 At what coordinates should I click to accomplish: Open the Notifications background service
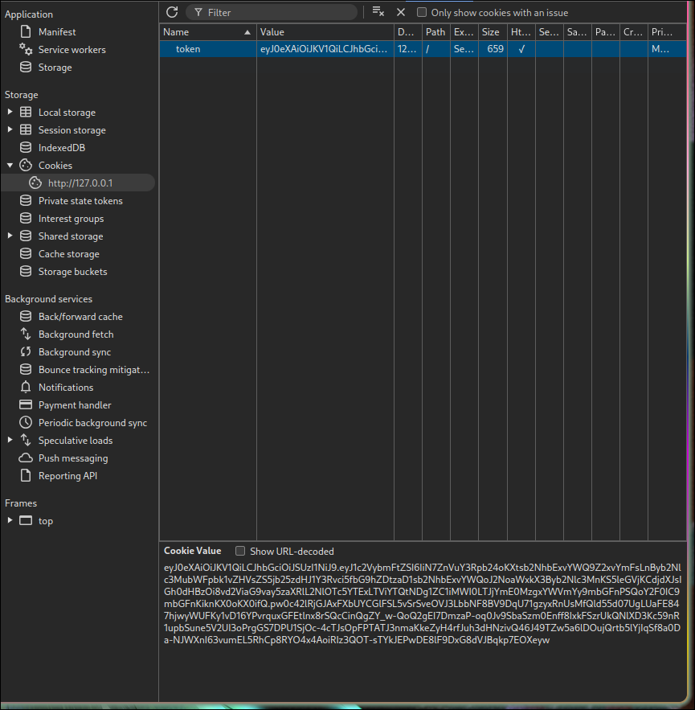pyautogui.click(x=66, y=388)
